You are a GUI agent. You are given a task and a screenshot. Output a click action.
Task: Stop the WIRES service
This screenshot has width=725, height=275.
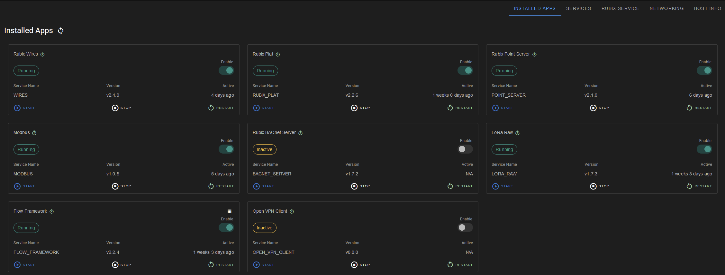tap(122, 108)
